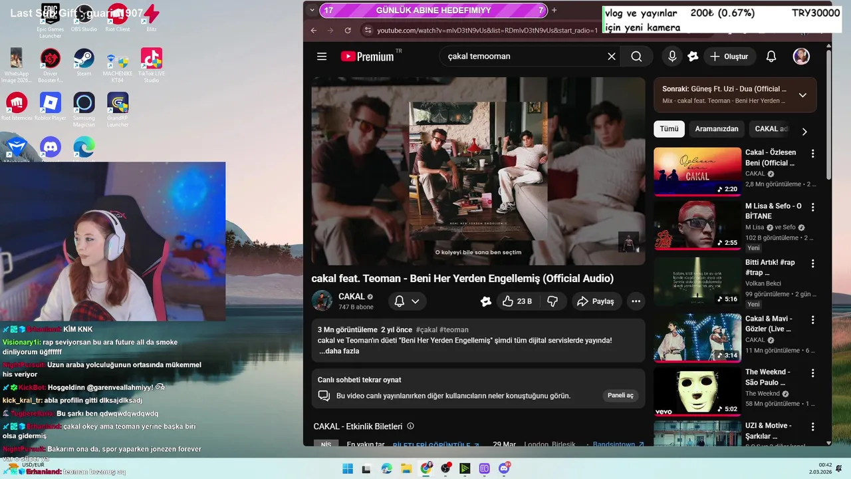Share video using Paylaş button
The image size is (851, 479).
pos(596,301)
